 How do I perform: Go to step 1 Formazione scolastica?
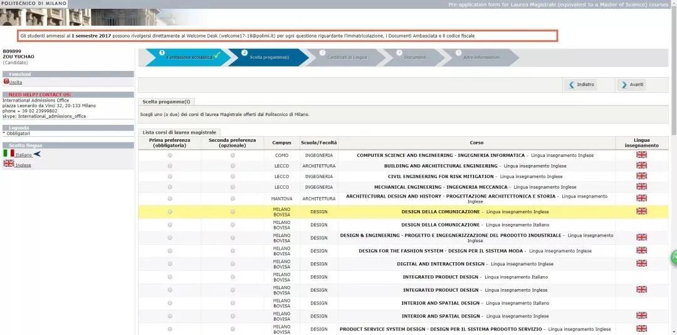188,57
